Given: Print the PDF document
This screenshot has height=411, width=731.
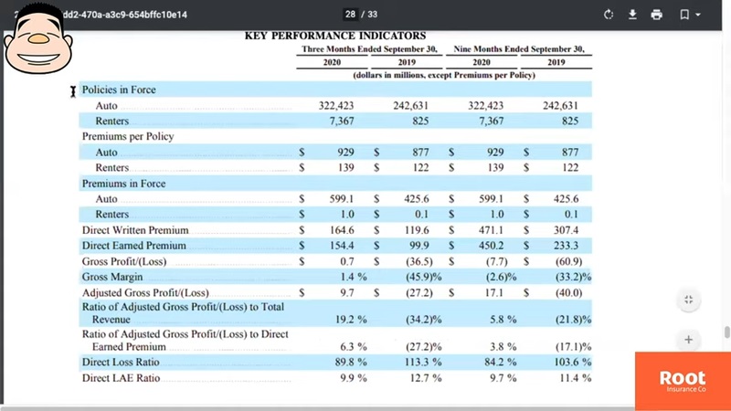Looking at the screenshot, I should (x=656, y=15).
